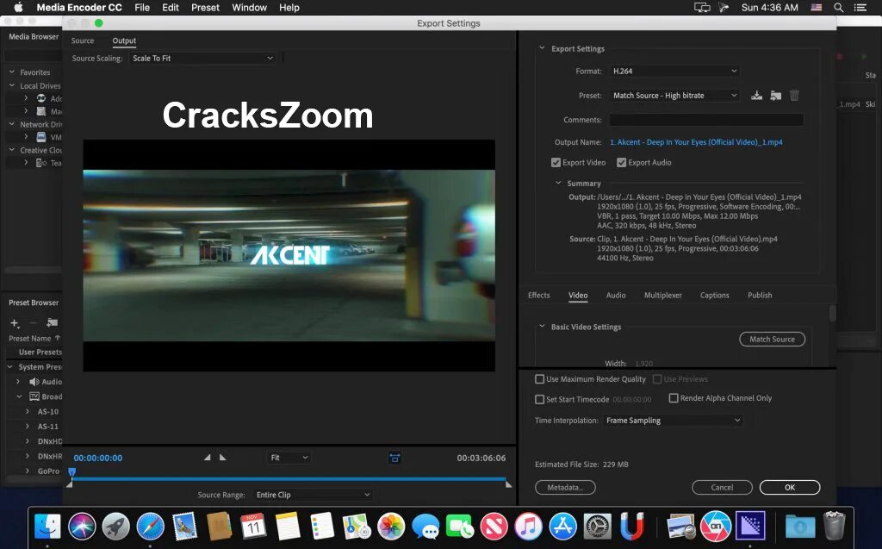This screenshot has height=549, width=882.
Task: Open the Preset Match Source dropdown
Action: [674, 95]
